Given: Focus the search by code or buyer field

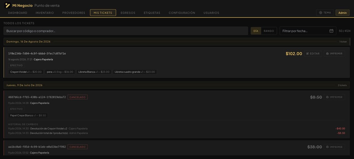Looking at the screenshot, I should coord(126,31).
